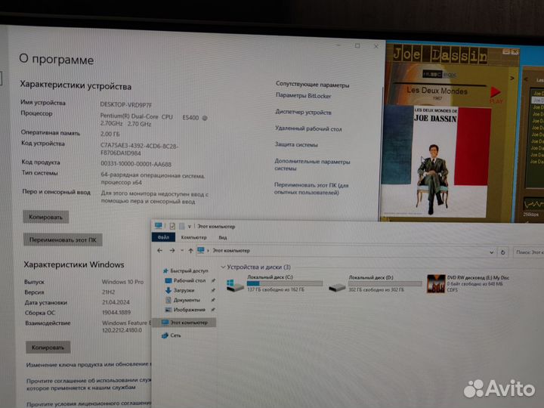The image size is (544, 408).
Task: Select 'Документы' in navigation pane
Action: [183, 300]
